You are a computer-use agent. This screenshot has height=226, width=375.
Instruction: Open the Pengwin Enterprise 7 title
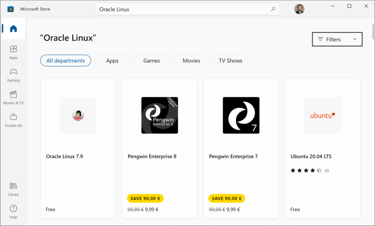click(x=233, y=156)
